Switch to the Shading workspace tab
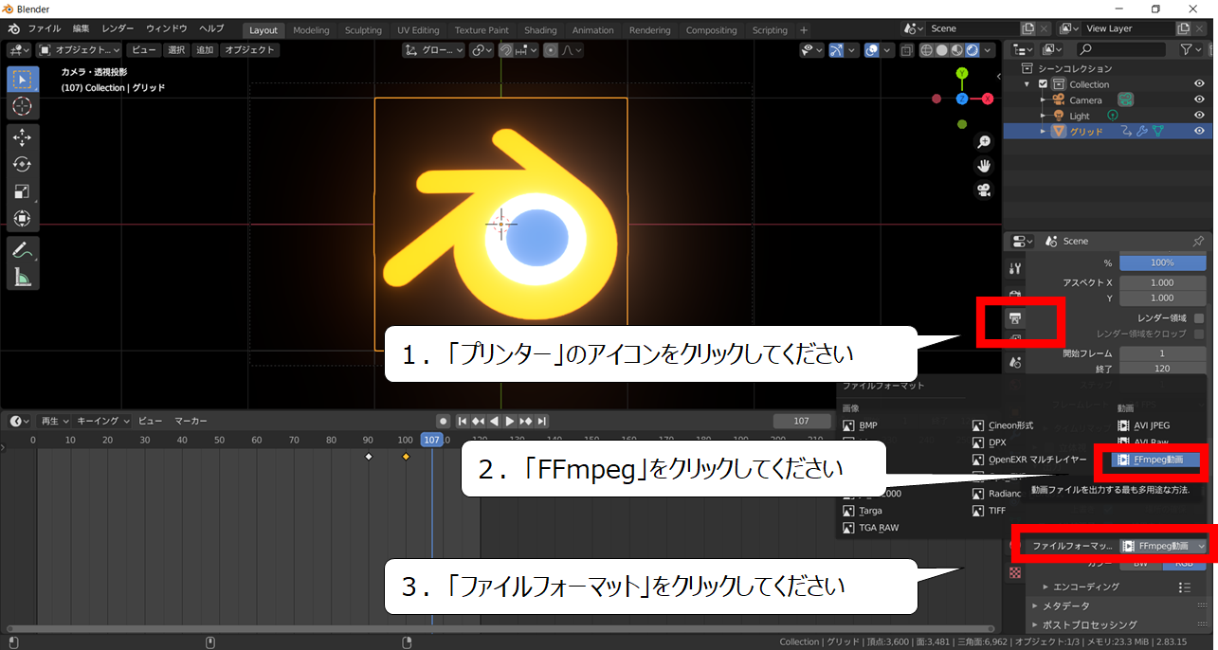Viewport: 1218px width, 650px height. pos(540,30)
